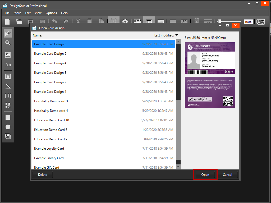Select the Portrait photo tool

tap(8, 76)
